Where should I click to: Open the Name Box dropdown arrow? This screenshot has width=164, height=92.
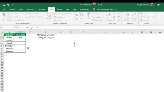click(14, 28)
